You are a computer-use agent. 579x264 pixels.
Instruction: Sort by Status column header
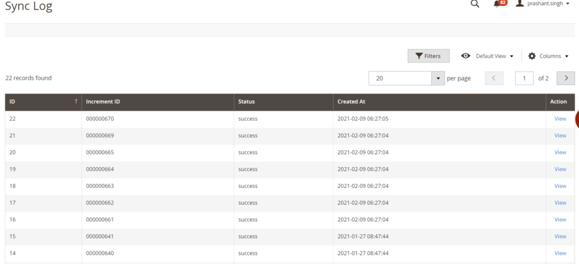247,101
